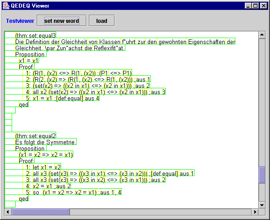Click the vertical scrollbar up arrow
270x220 pixels.
coord(262,35)
